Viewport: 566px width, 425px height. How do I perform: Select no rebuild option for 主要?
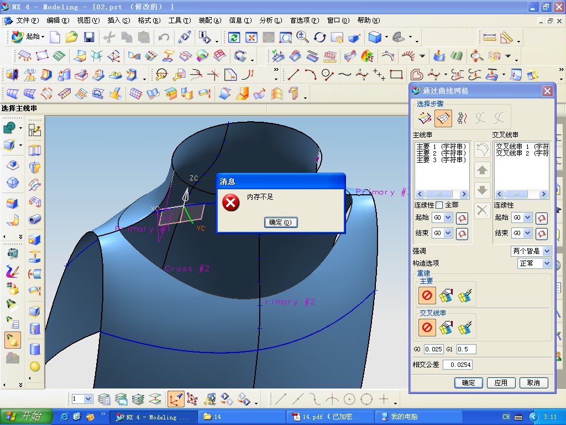click(427, 296)
